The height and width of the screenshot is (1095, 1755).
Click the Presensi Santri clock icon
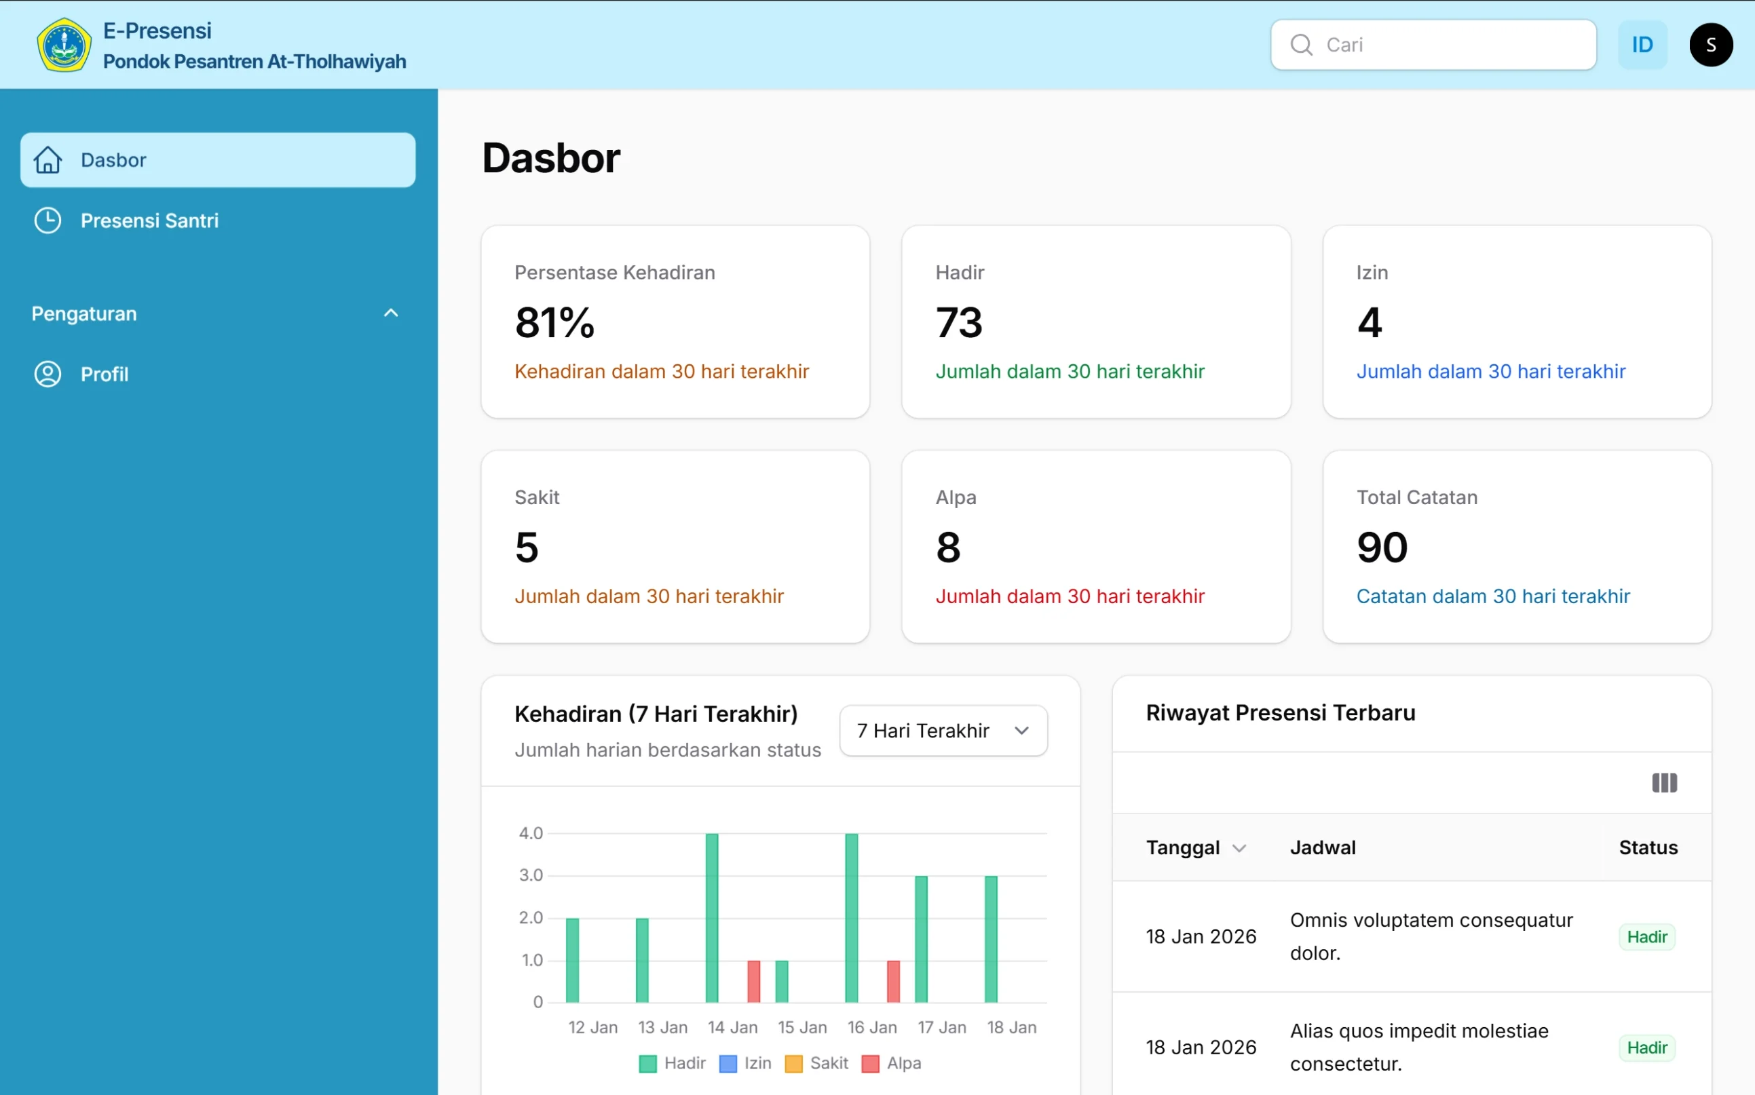(x=48, y=220)
